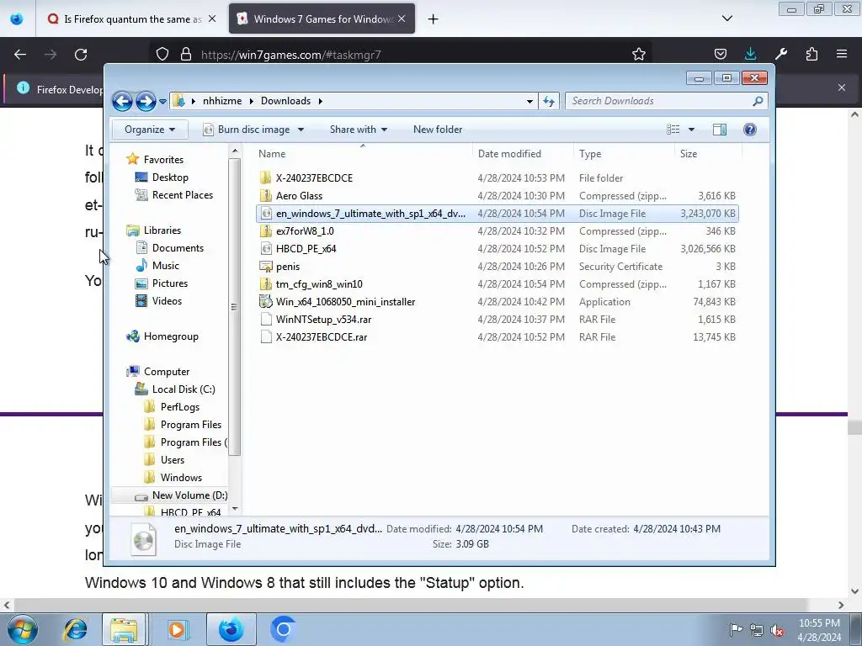
Task: Go forward in Explorer Downloads window
Action: pyautogui.click(x=146, y=101)
